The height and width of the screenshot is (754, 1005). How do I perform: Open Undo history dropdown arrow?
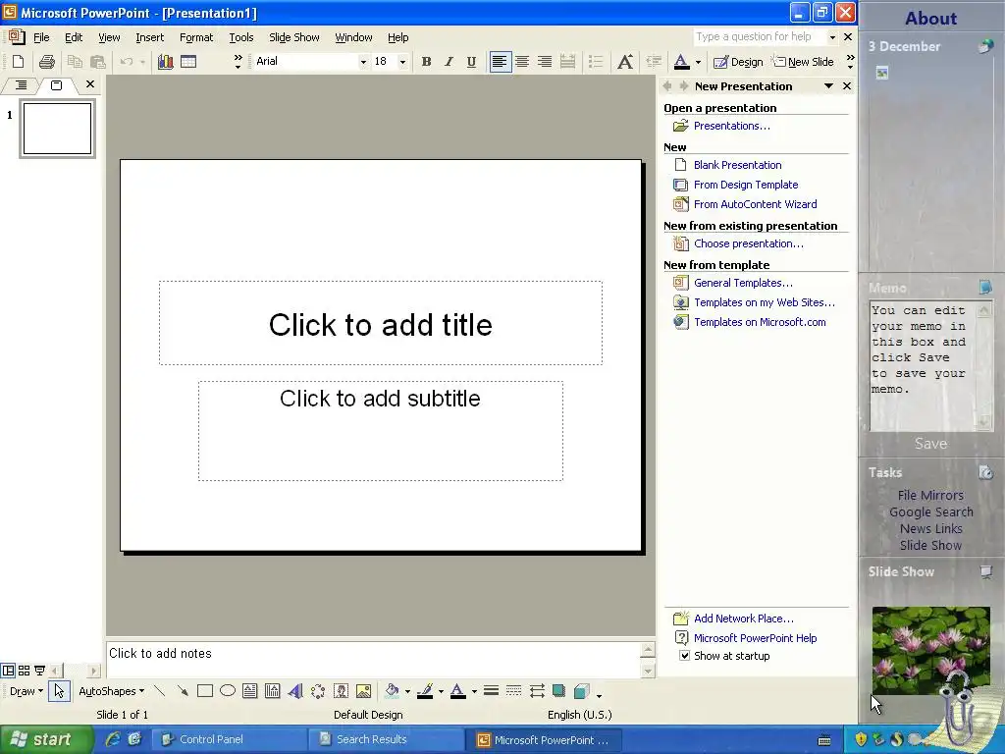click(142, 62)
